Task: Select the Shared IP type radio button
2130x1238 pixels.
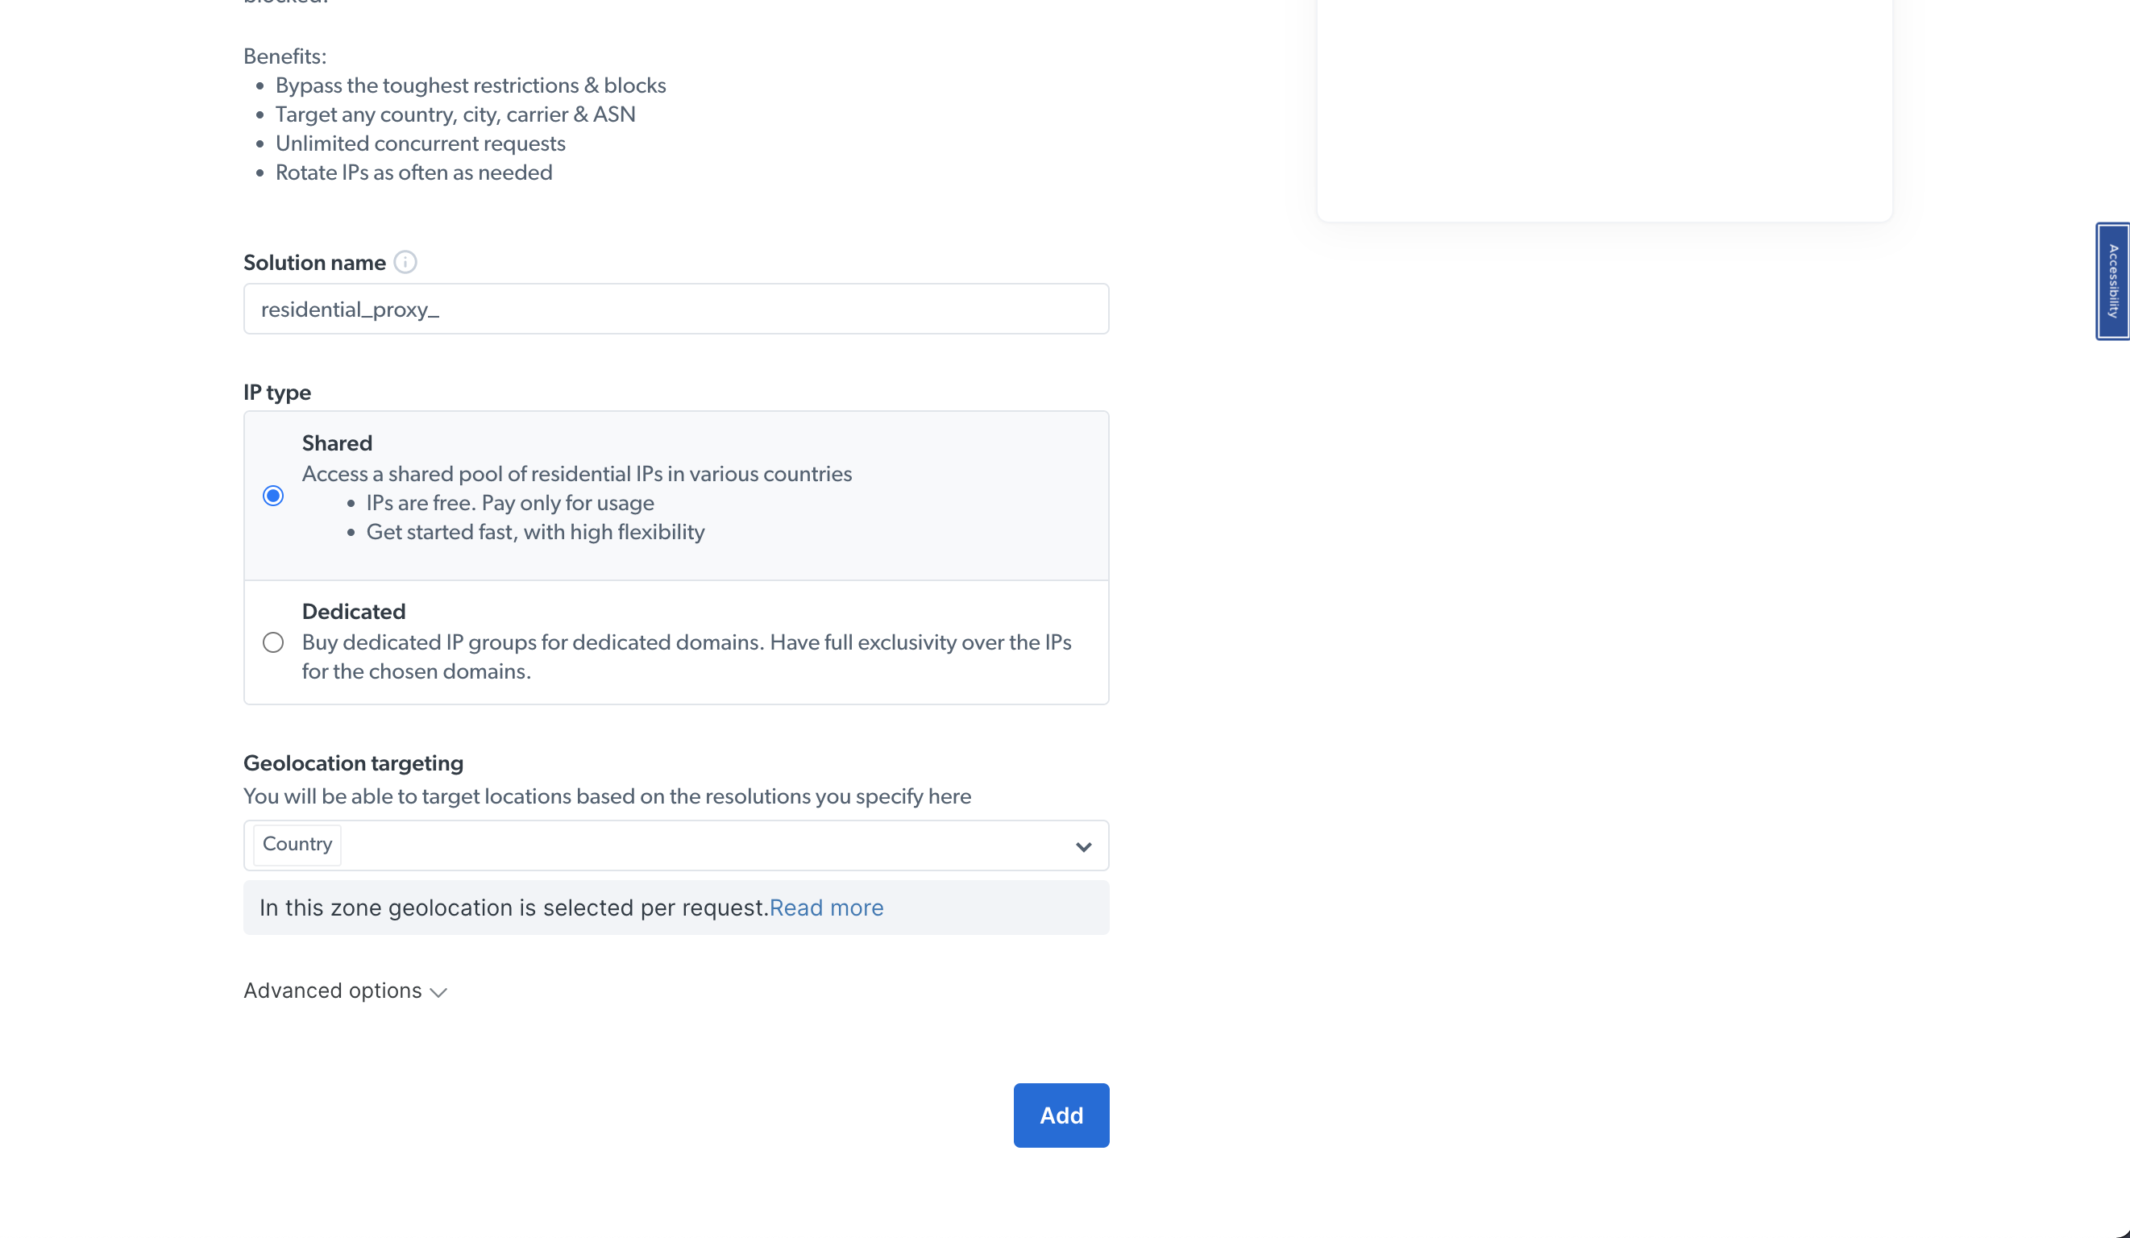Action: [x=273, y=496]
